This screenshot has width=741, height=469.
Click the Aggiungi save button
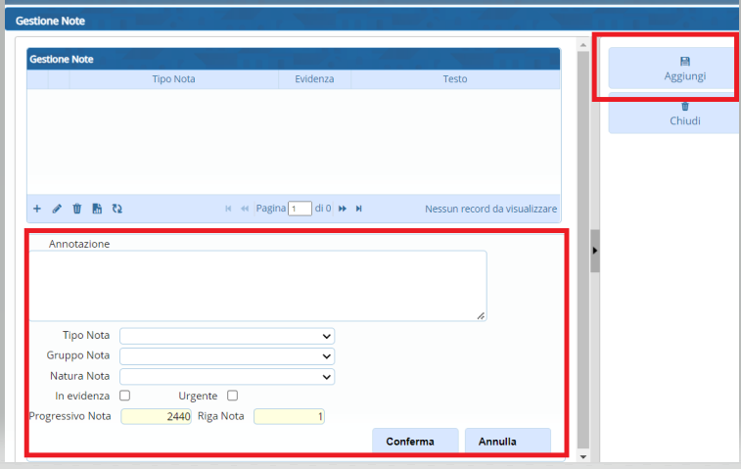(x=672, y=69)
